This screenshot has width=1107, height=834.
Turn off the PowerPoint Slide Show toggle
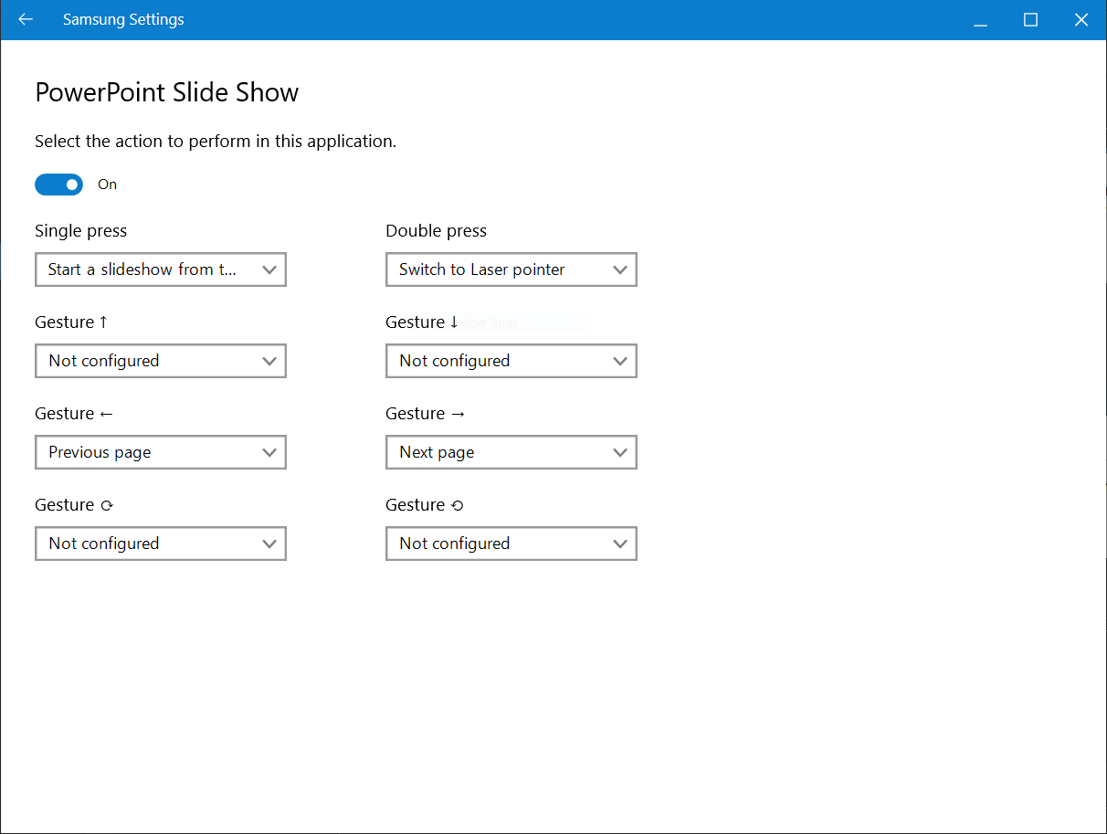pos(58,185)
